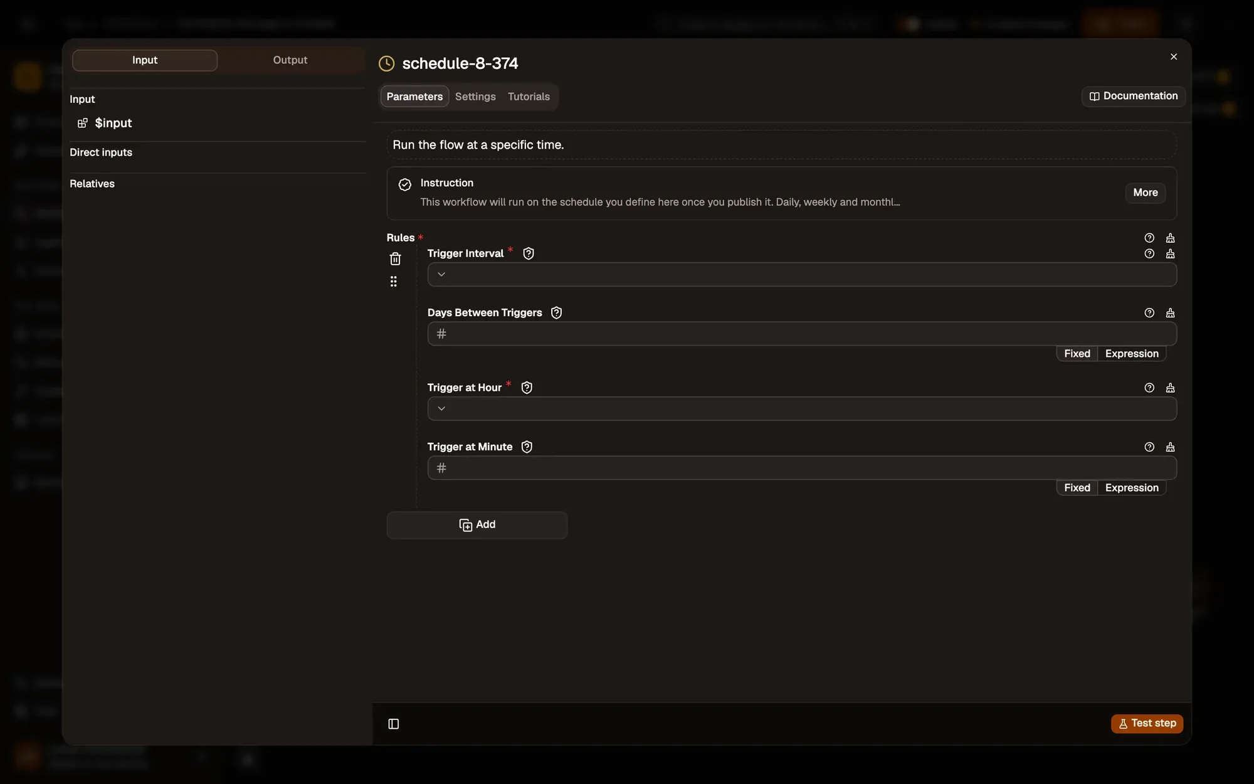1254x784 pixels.
Task: Open the Tutorials tab
Action: pyautogui.click(x=529, y=97)
